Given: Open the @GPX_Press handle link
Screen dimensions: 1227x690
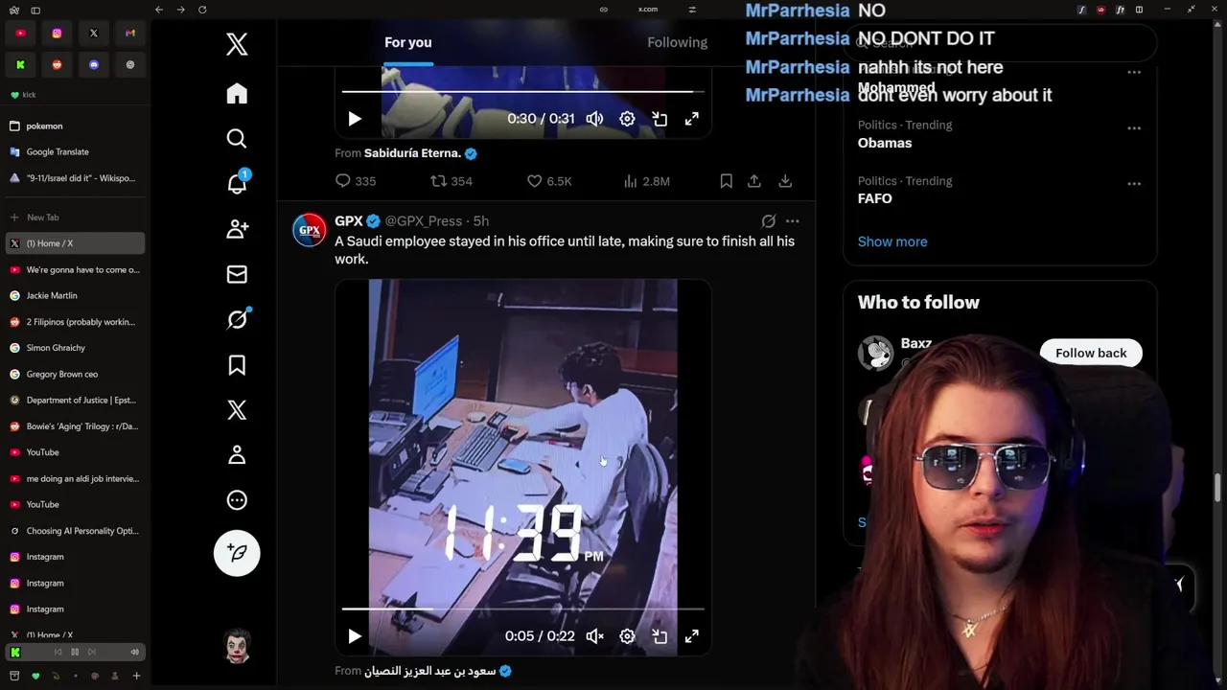Looking at the screenshot, I should pyautogui.click(x=423, y=221).
